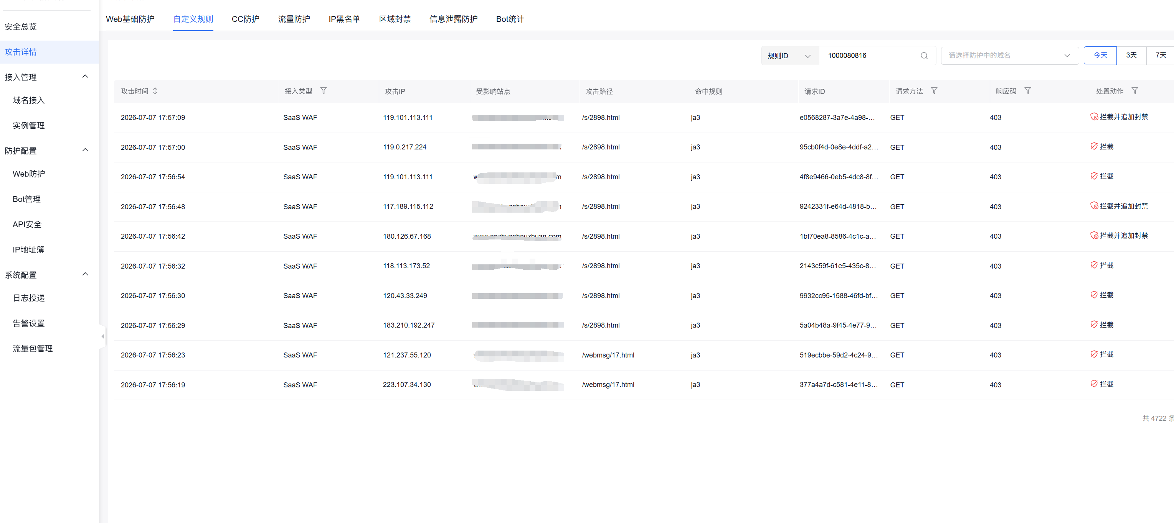Select the 7天 time range toggle

(1160, 56)
